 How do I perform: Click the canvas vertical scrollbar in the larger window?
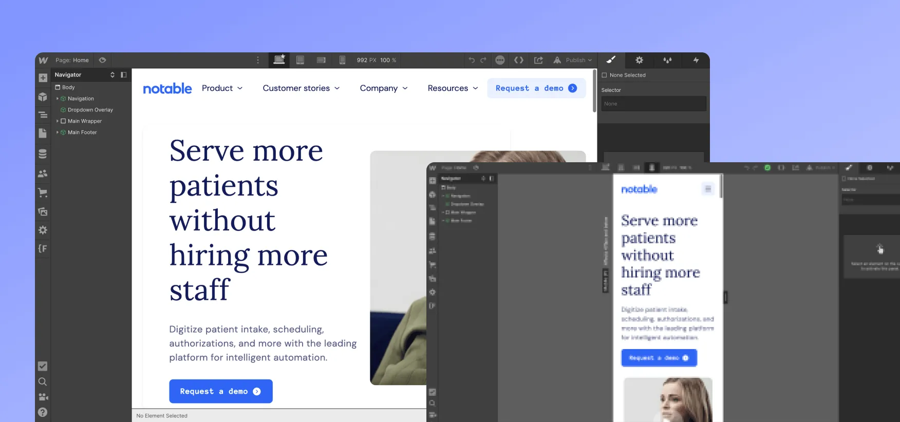(x=595, y=91)
